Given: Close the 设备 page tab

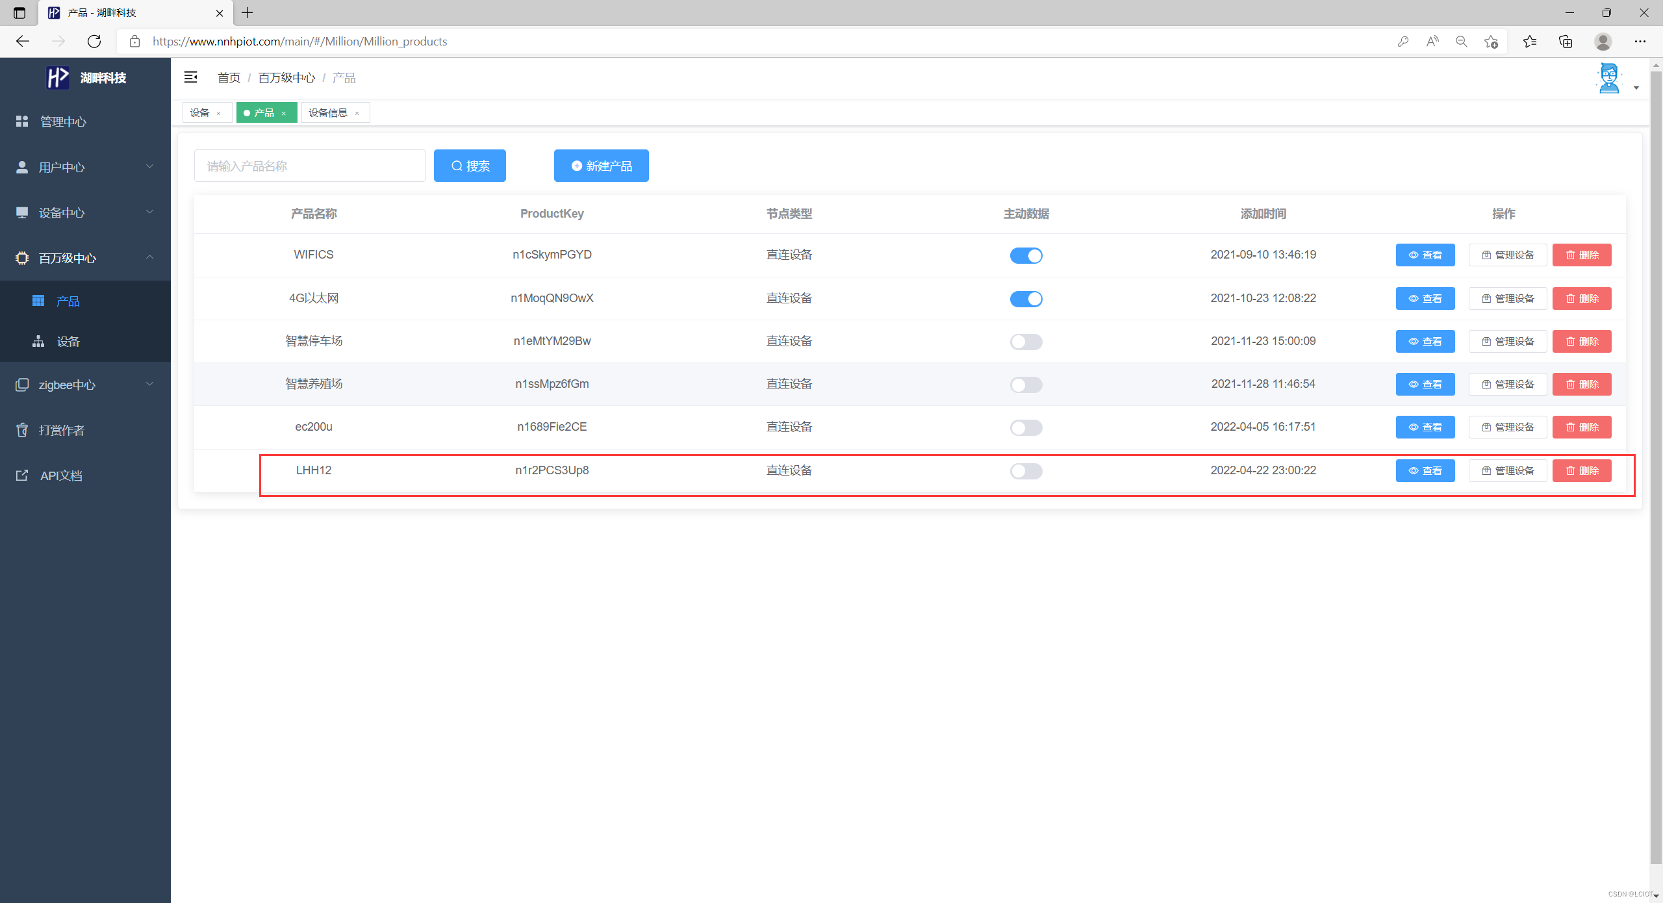Looking at the screenshot, I should (x=219, y=113).
